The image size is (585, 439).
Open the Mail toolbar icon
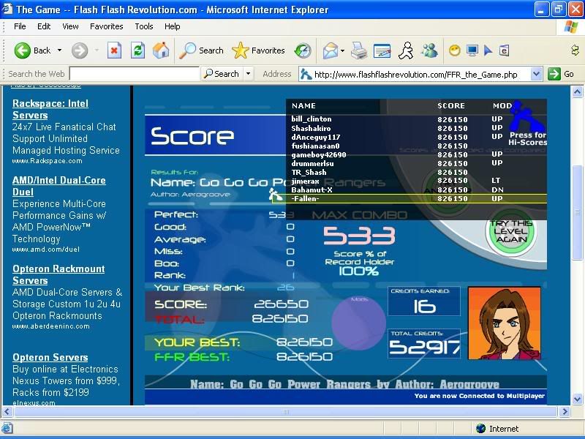click(331, 50)
